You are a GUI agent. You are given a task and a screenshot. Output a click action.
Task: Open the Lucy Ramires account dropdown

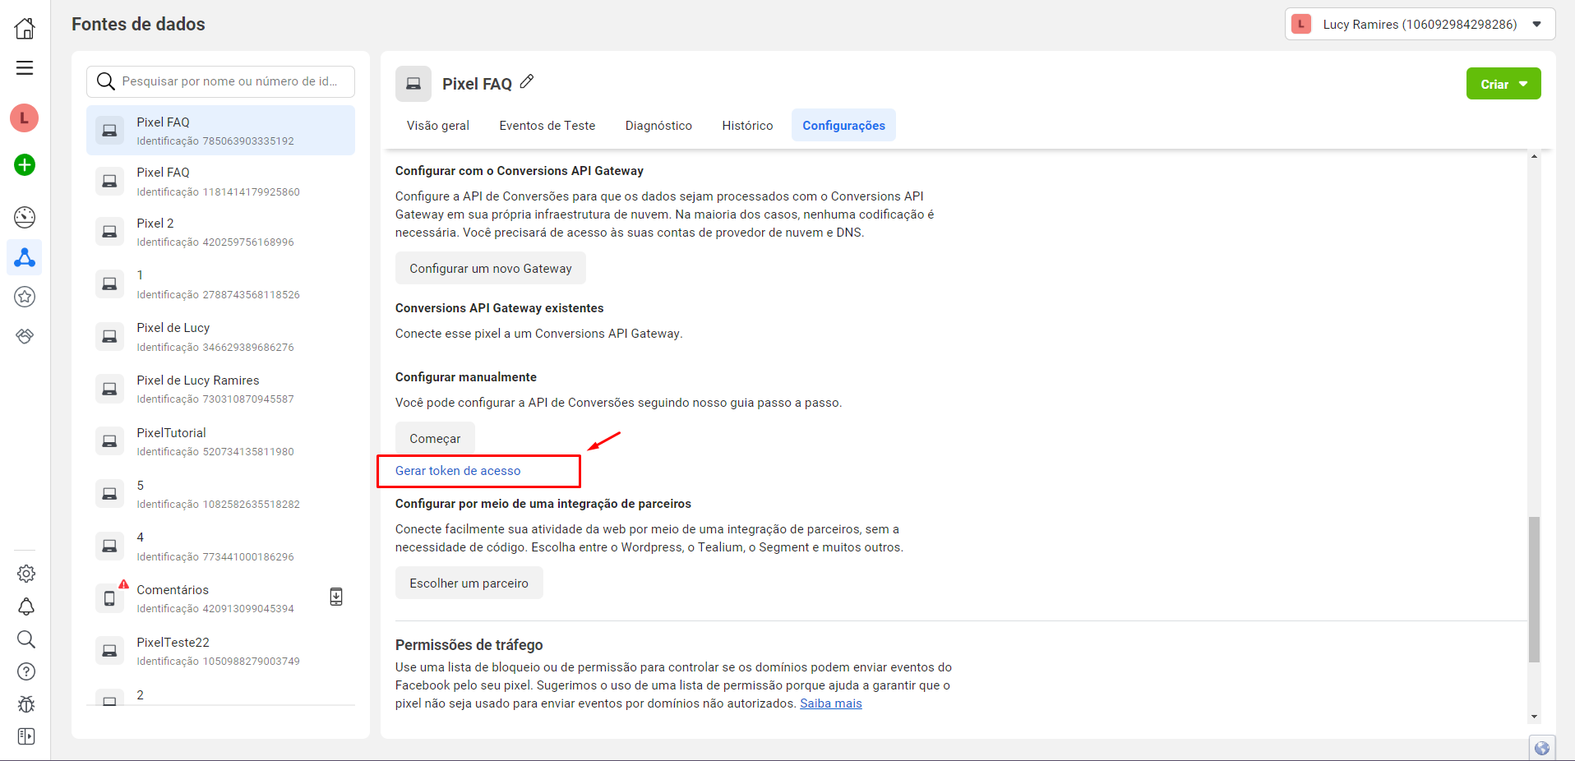[x=1420, y=24]
